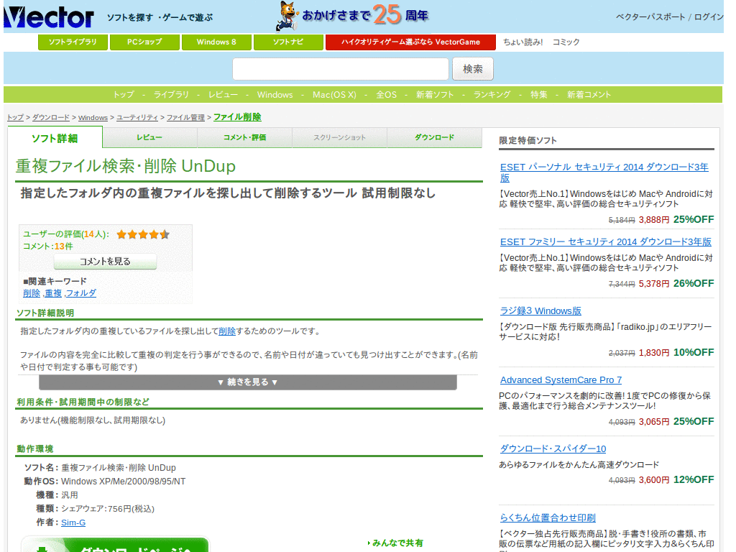
Task: Open the ラジ録3 Windows版 product link
Action: click(x=540, y=310)
